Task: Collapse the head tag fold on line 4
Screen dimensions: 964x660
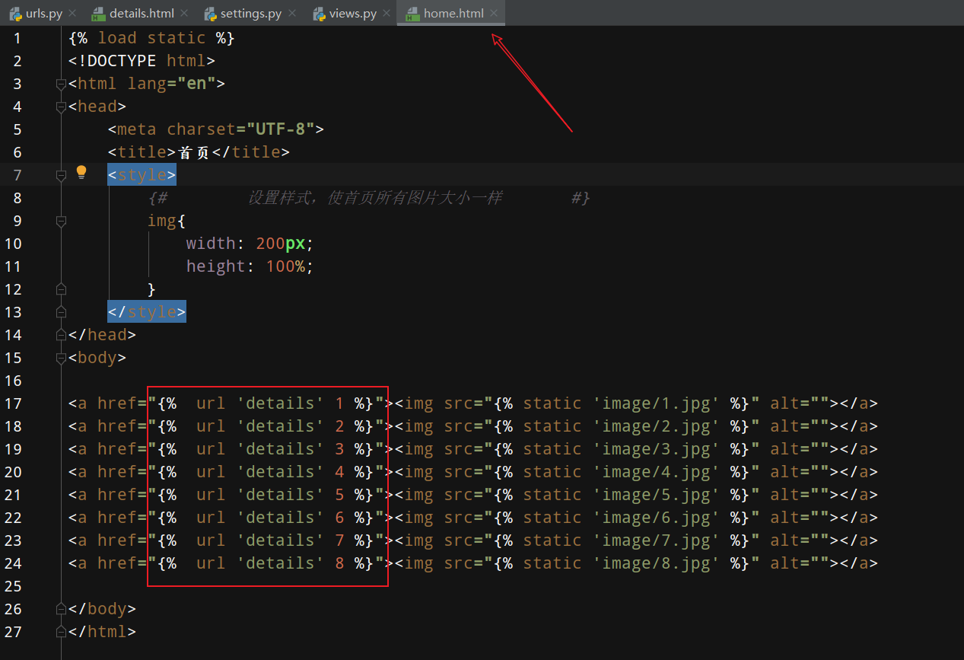Action: pyautogui.click(x=62, y=107)
